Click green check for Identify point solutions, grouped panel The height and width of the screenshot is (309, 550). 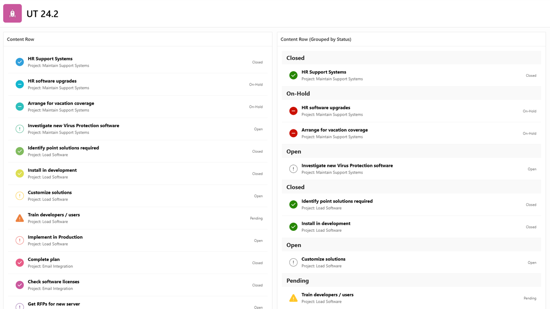tap(293, 204)
